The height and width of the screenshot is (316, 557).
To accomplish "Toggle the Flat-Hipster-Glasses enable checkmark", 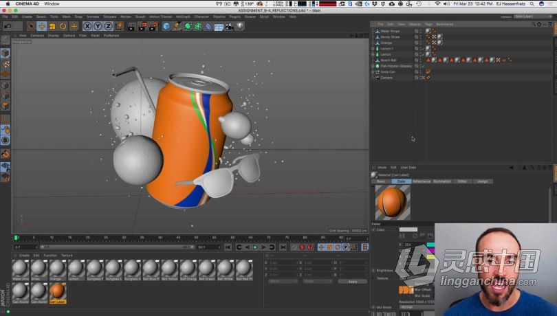I will [423, 66].
